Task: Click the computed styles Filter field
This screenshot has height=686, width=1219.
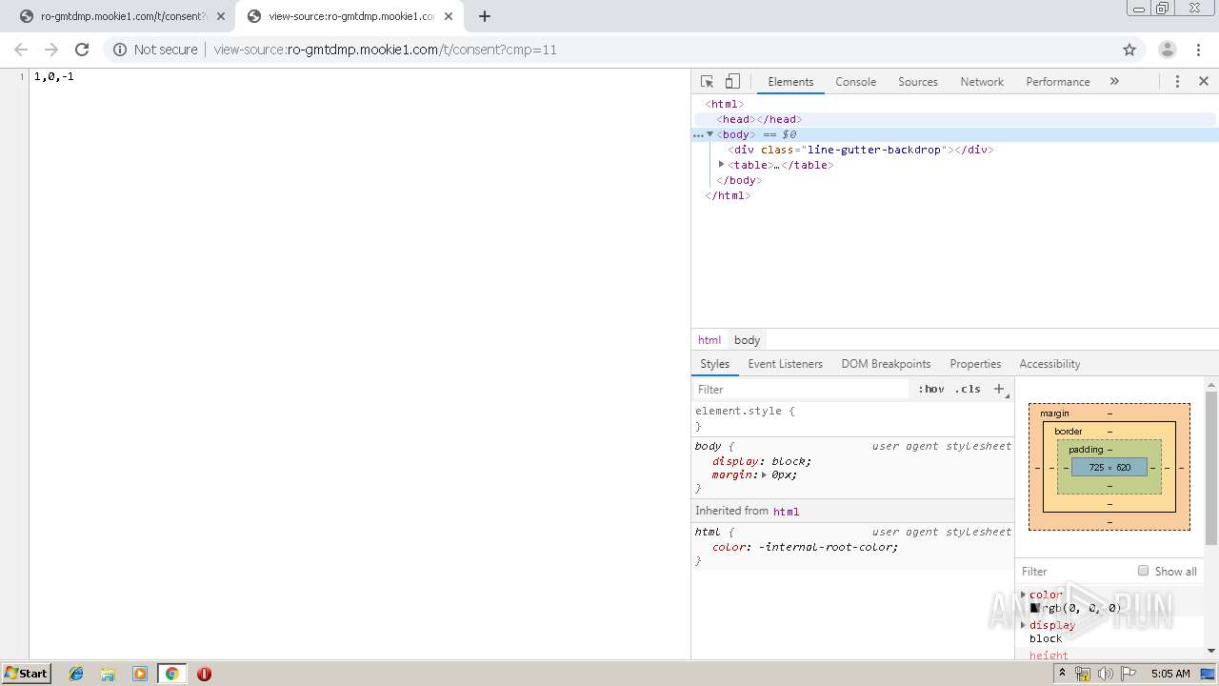Action: point(1074,572)
